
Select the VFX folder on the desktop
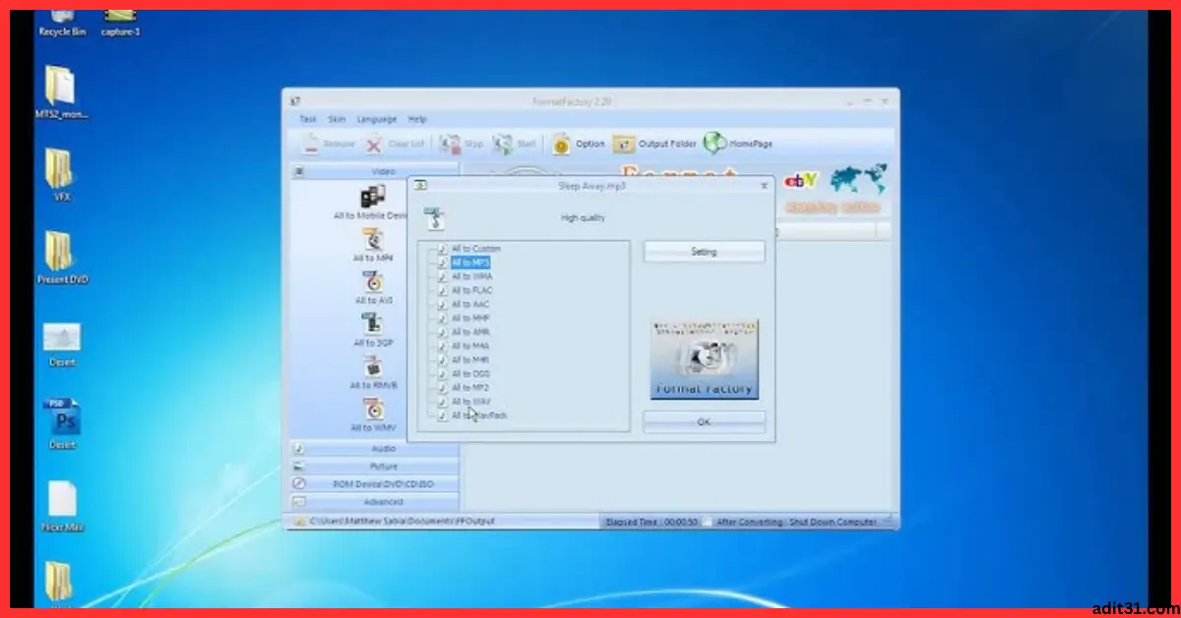pos(59,168)
